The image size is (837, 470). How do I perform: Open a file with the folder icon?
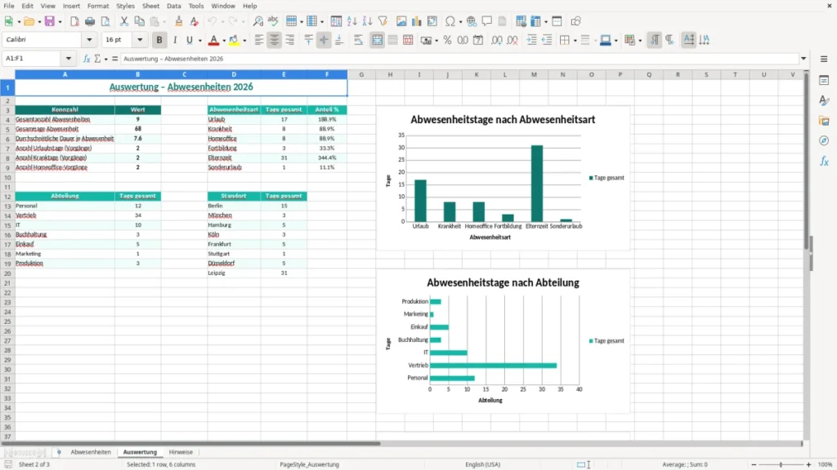point(29,21)
